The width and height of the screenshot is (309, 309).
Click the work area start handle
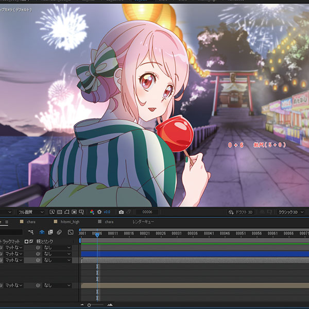click(x=80, y=241)
